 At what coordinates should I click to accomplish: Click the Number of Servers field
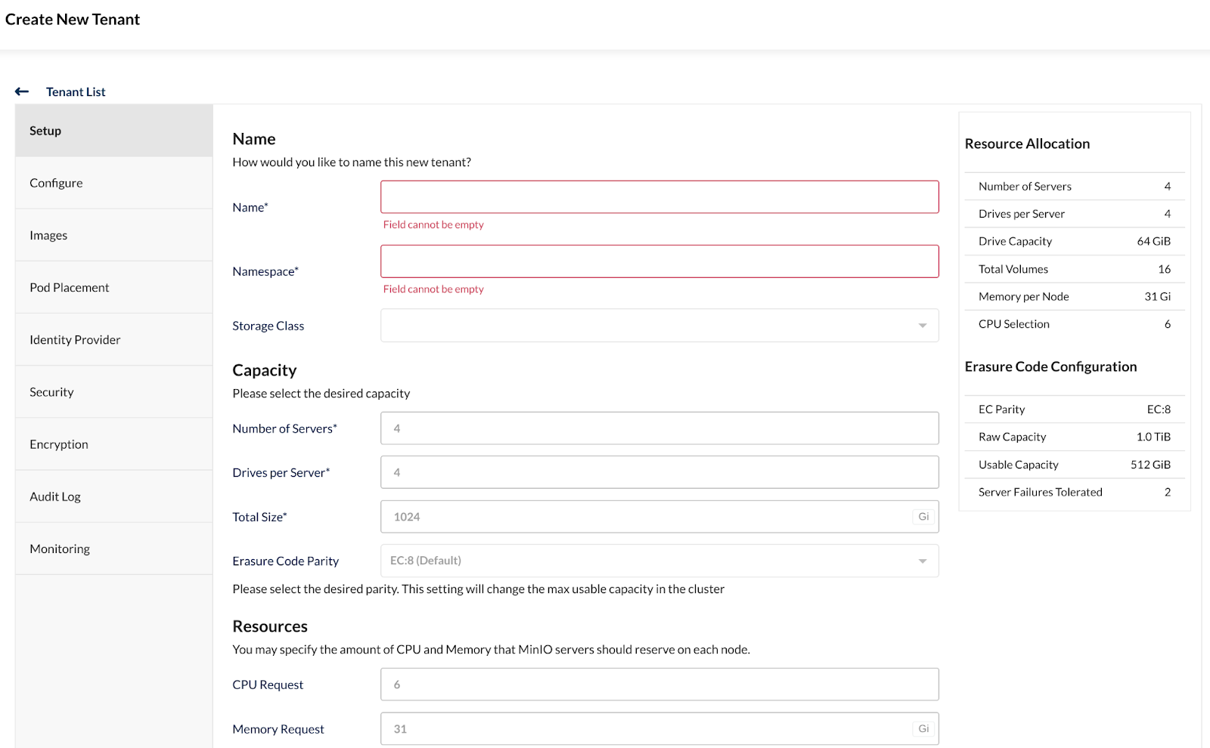click(x=658, y=428)
